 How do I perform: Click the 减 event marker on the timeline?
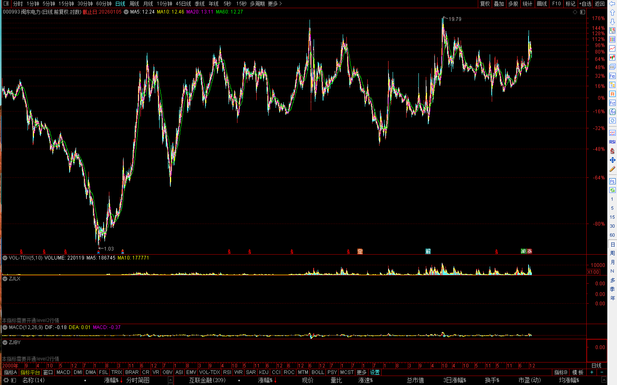pyautogui.click(x=523, y=251)
